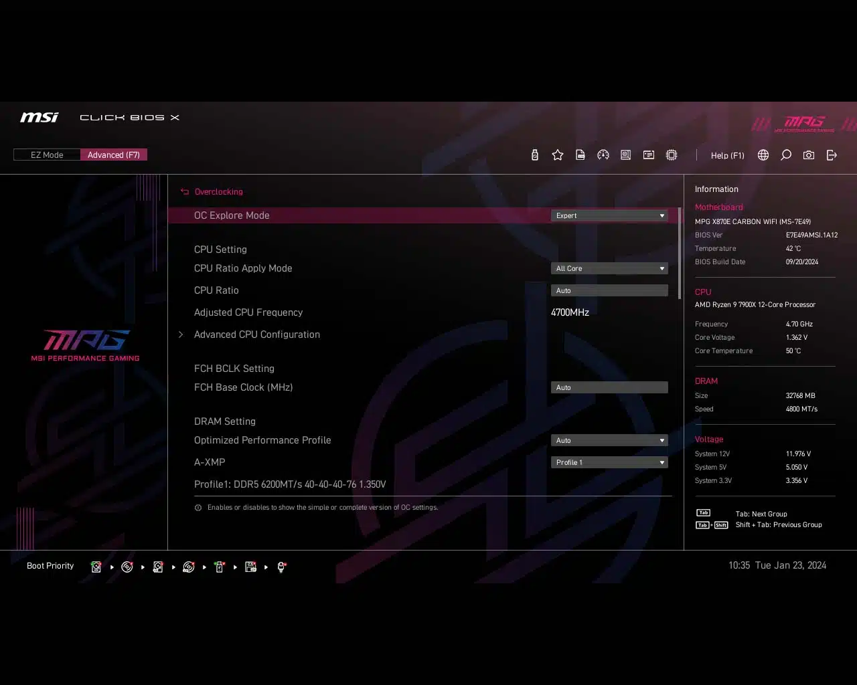Click the FCH BCLK Setting heading
This screenshot has width=857, height=685.
point(234,369)
